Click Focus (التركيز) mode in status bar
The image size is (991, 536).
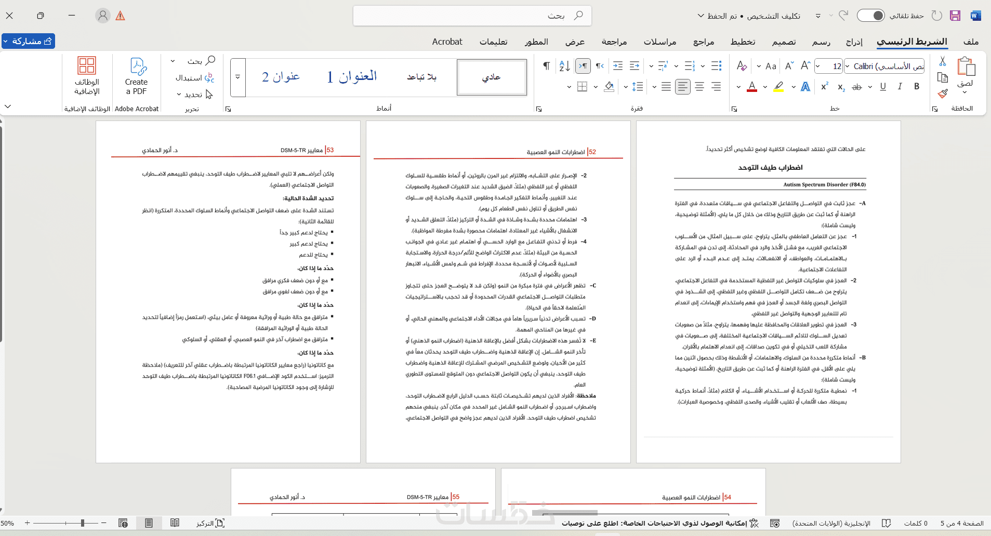point(210,523)
